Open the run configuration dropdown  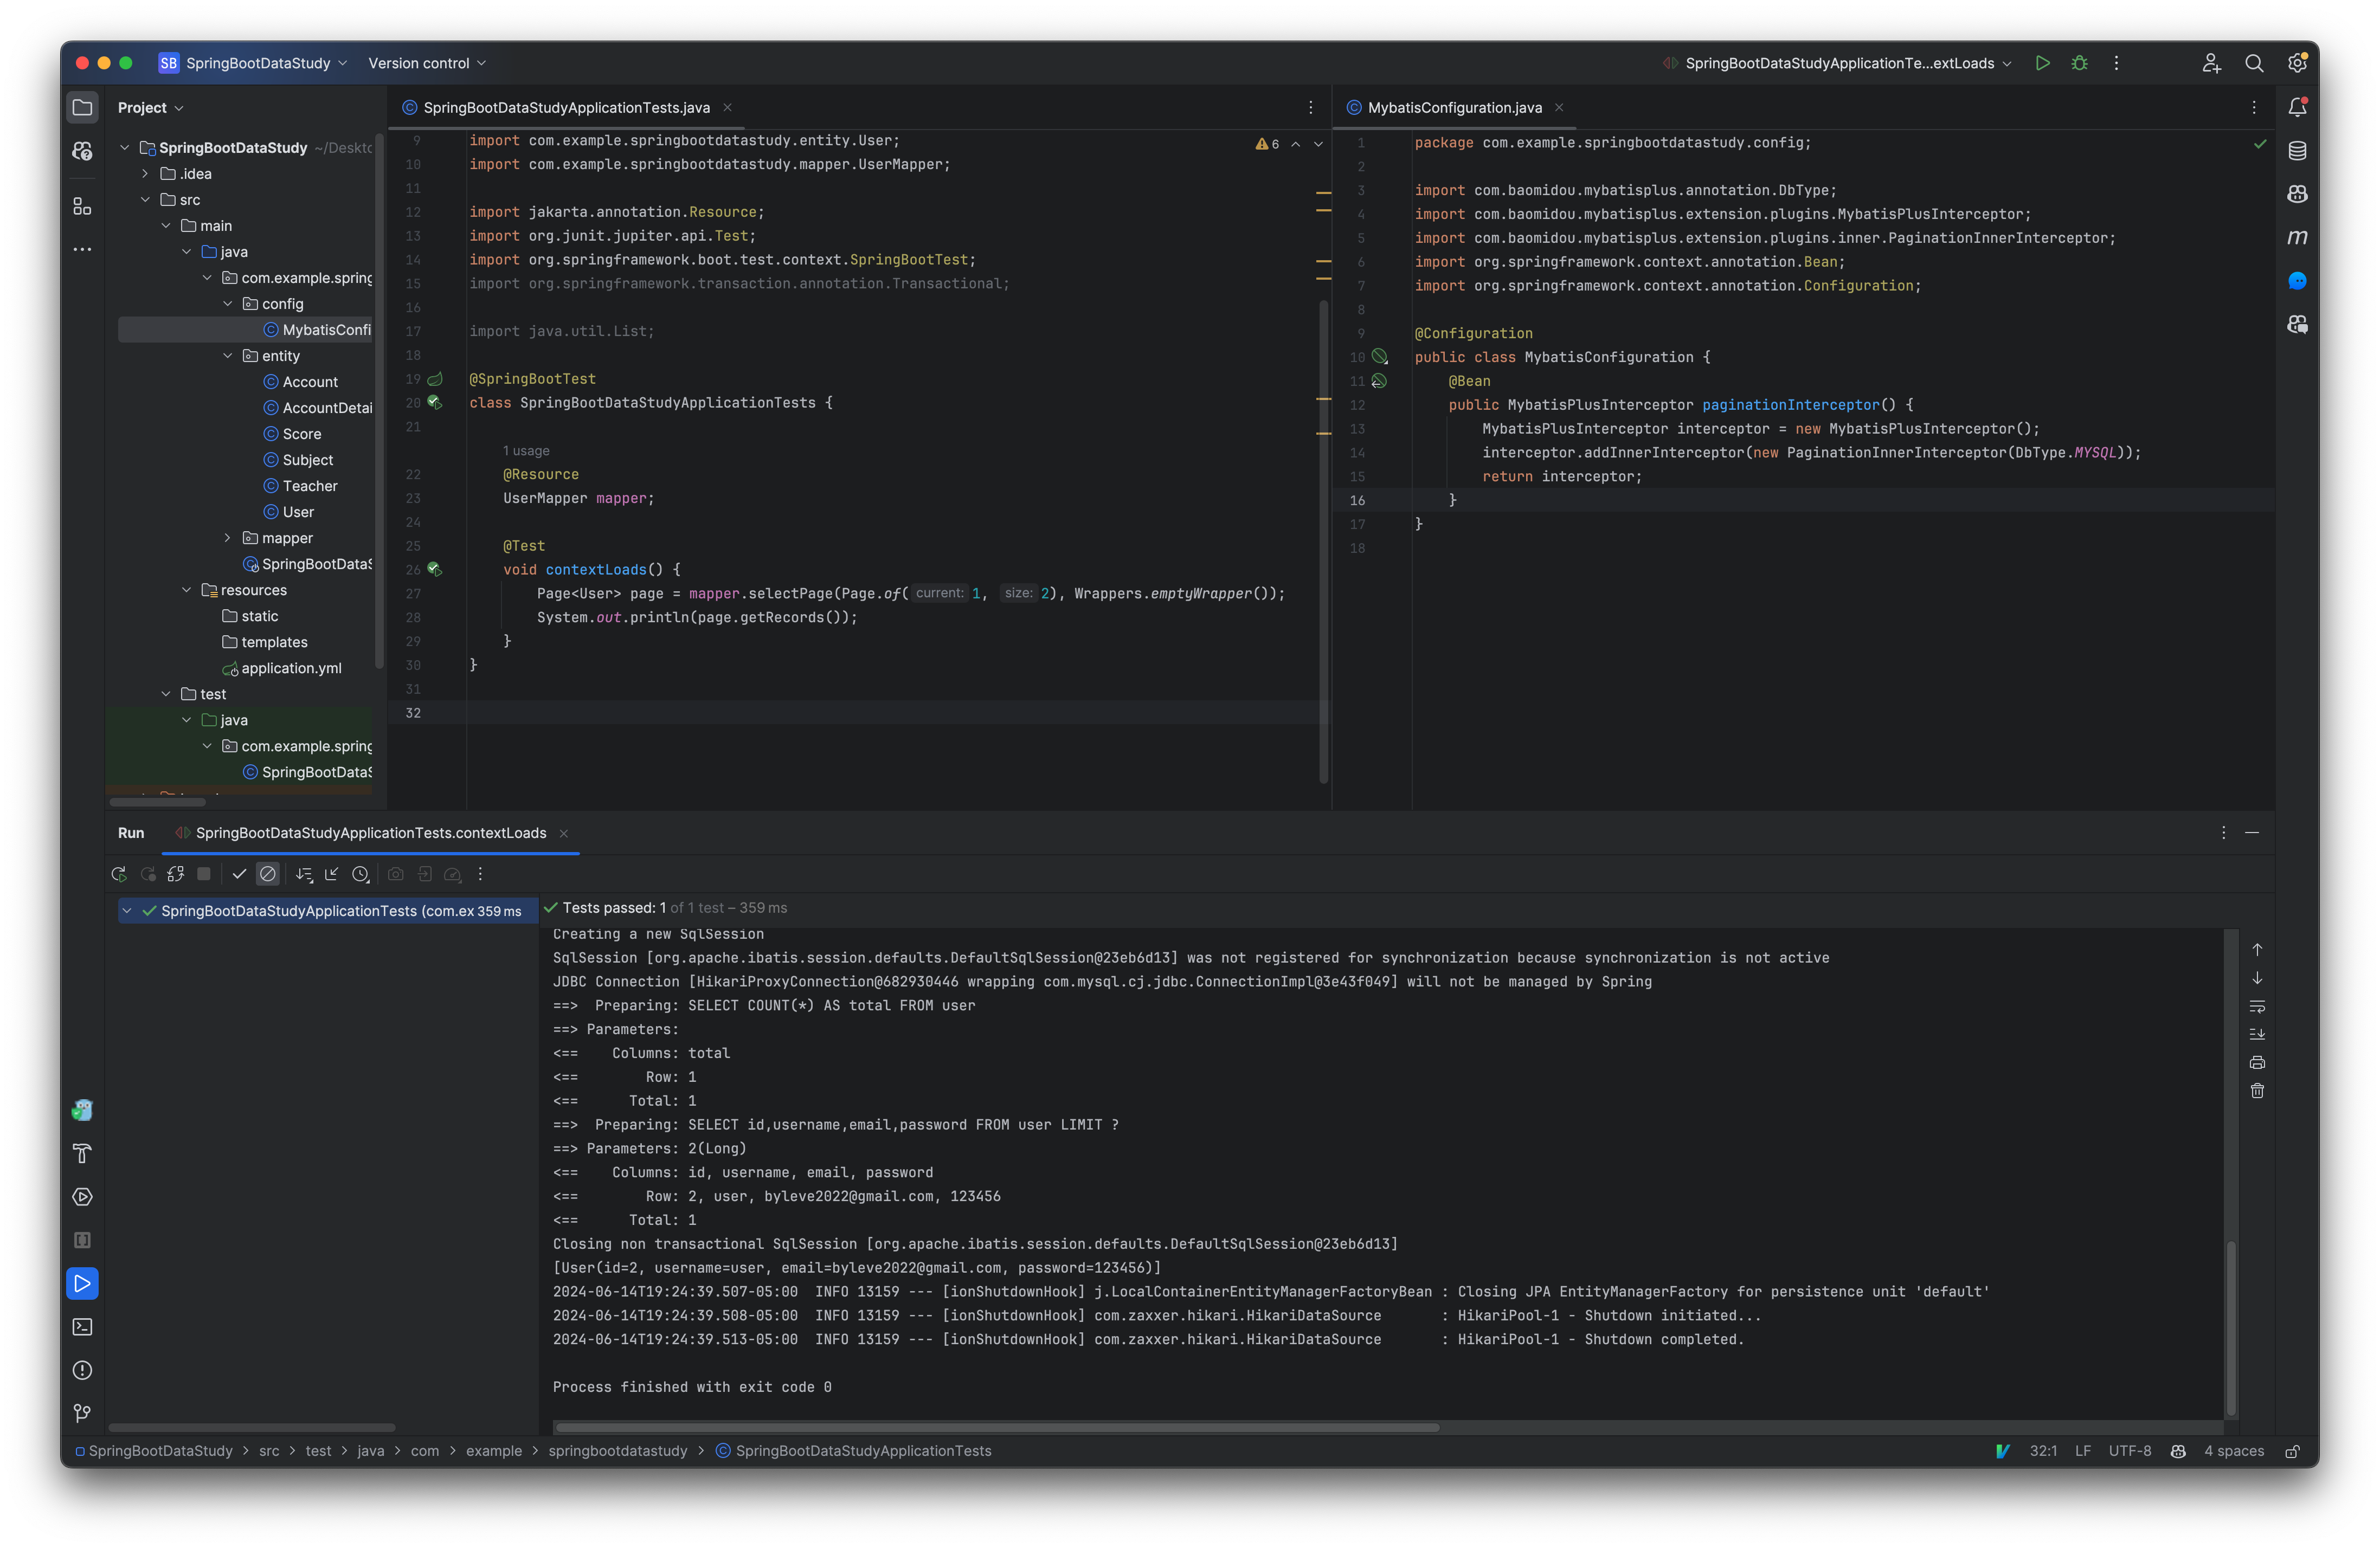(1840, 63)
